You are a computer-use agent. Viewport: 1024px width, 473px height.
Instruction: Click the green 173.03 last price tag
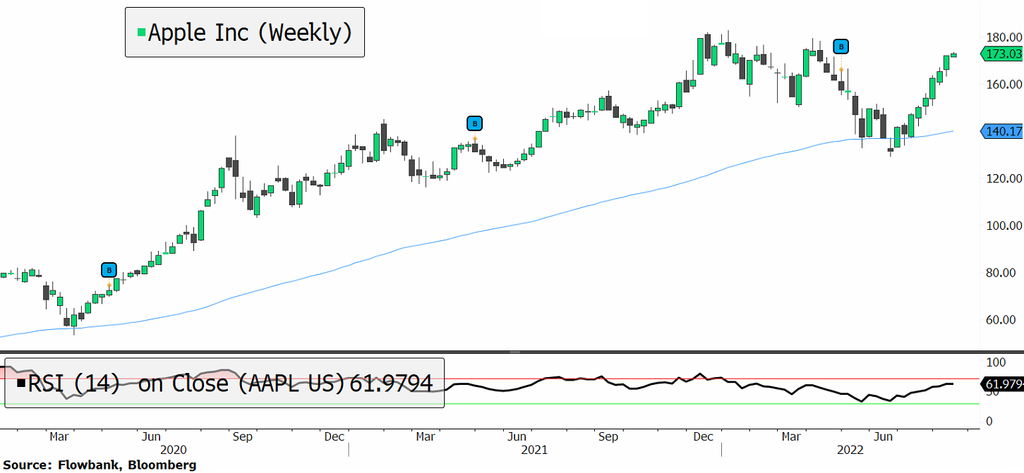(x=1003, y=54)
